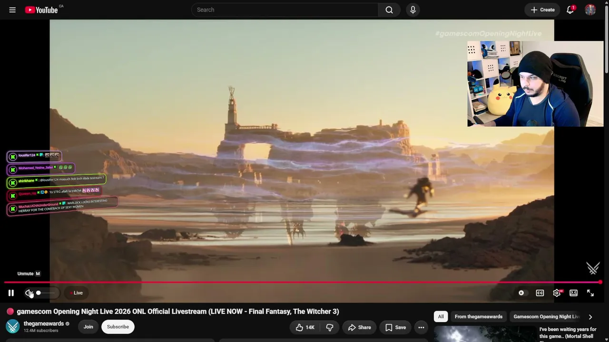
Task: Unmute the video with the speaker icon
Action: point(29,293)
